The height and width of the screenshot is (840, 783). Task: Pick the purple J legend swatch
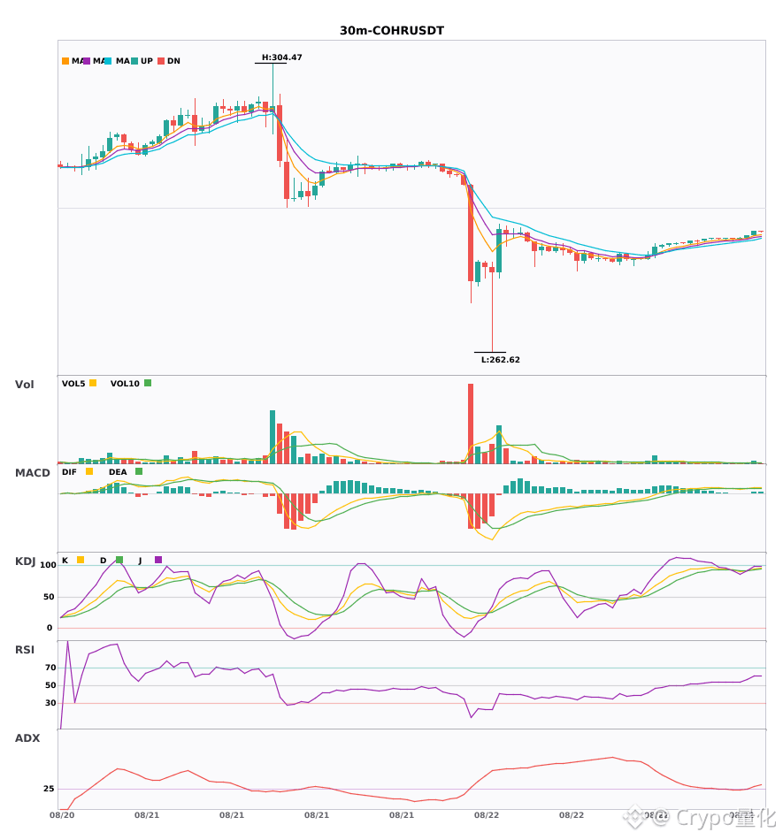pyautogui.click(x=158, y=560)
